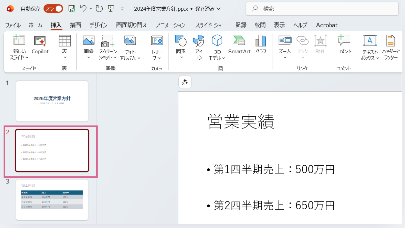Image resolution: width=405 pixels, height=228 pixels.
Task: Select slide 3 売上内訳 thumbnail
Action: [52, 199]
